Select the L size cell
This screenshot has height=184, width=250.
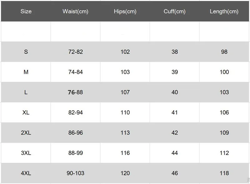click(26, 92)
